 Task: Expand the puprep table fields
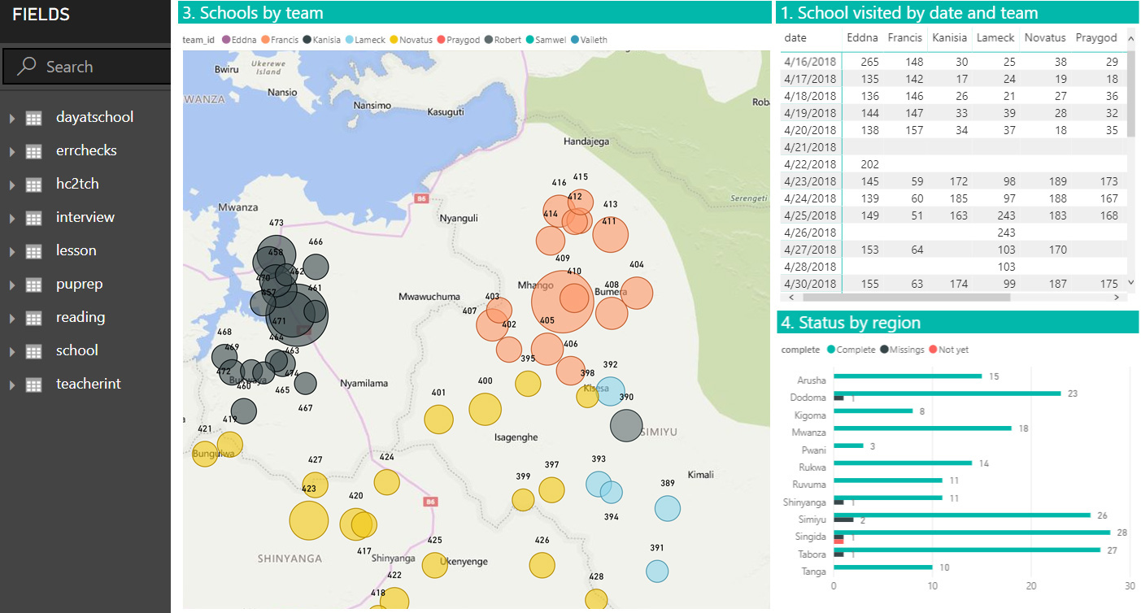(x=12, y=285)
